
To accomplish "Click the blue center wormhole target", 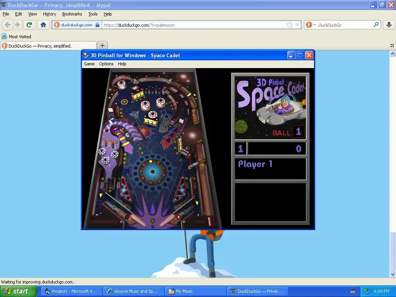I will pyautogui.click(x=152, y=172).
